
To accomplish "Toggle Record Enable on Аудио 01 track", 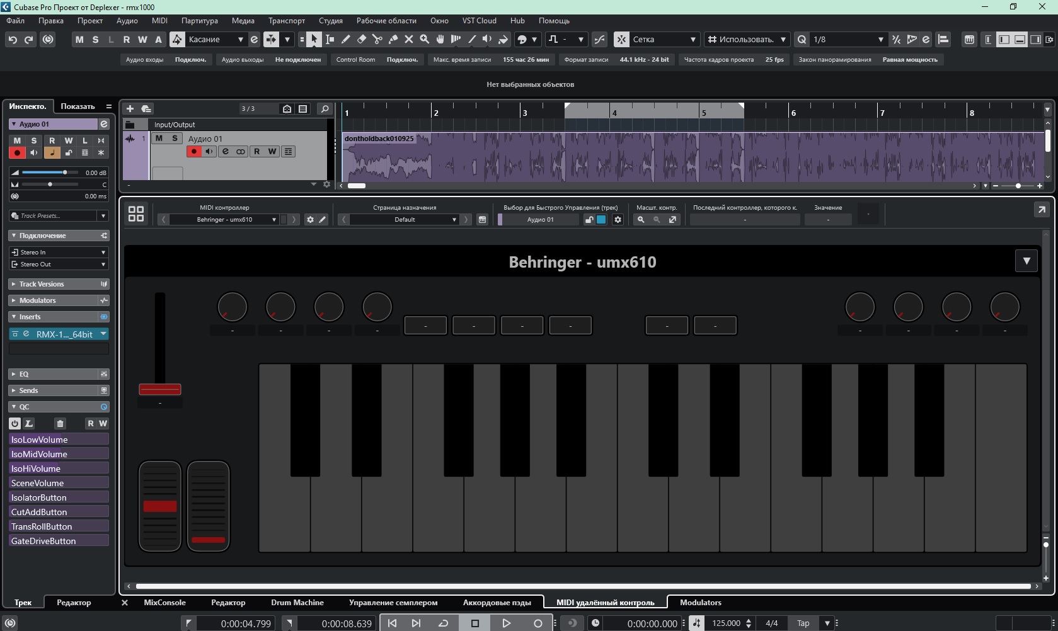I will (194, 151).
